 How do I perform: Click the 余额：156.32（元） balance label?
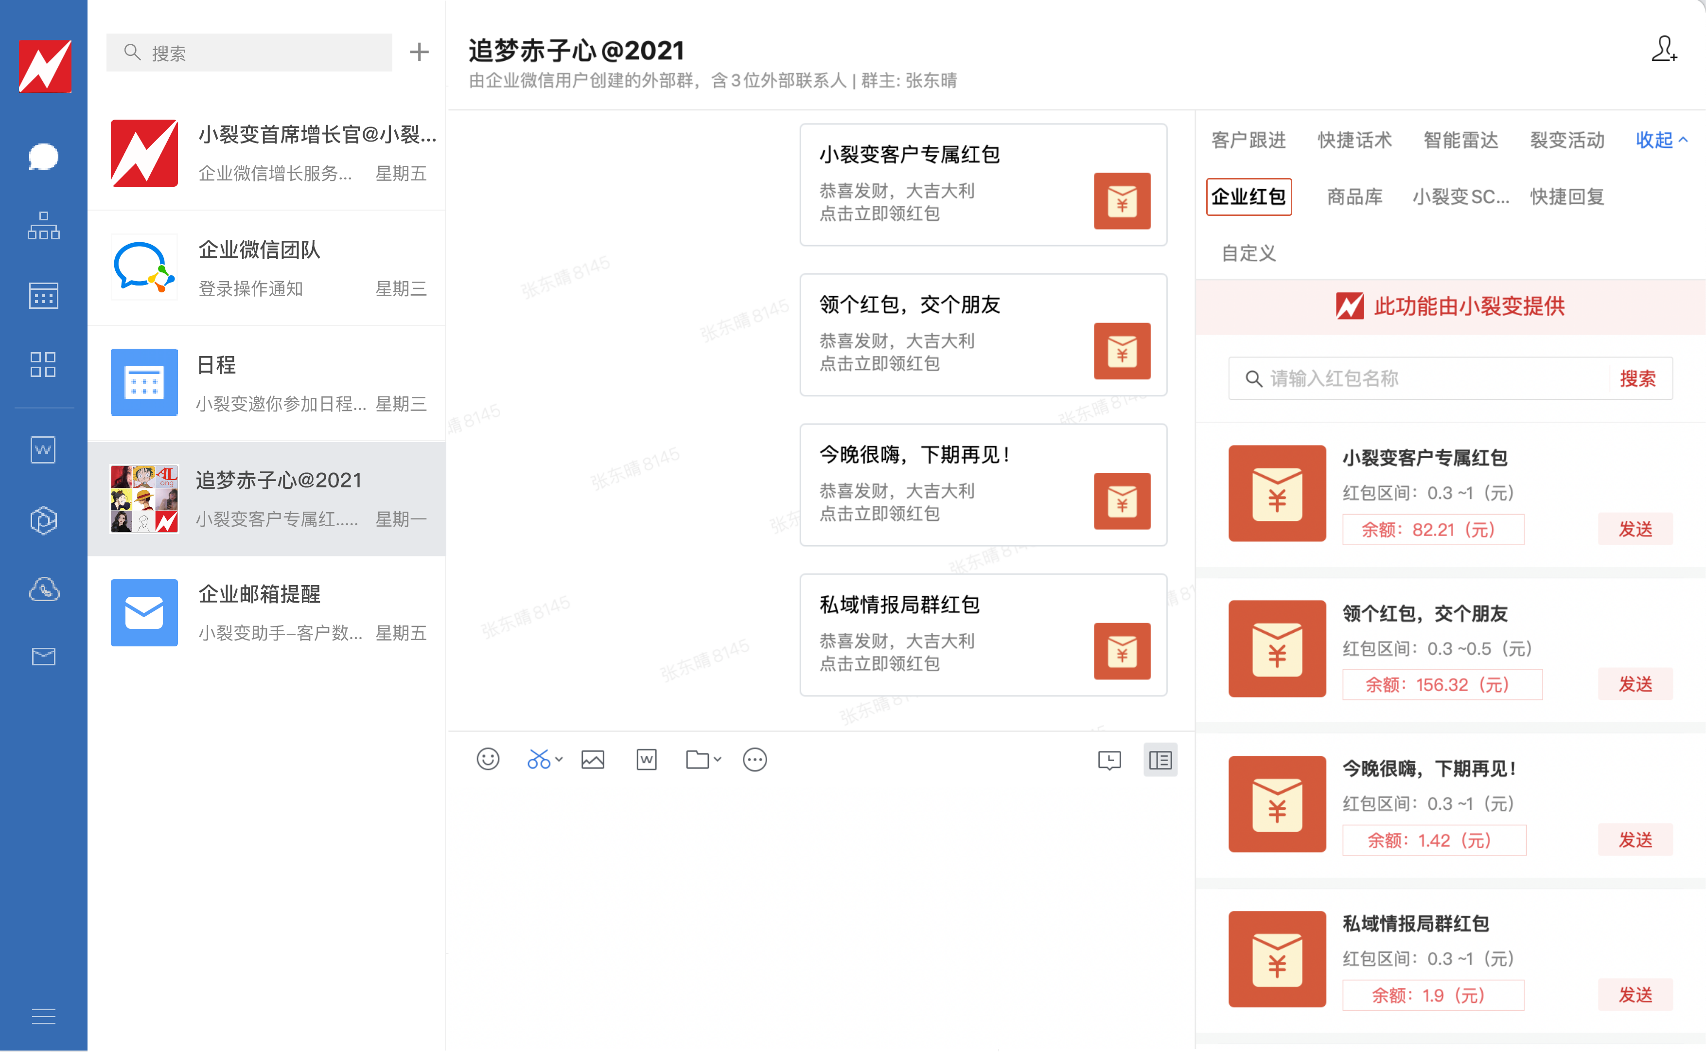(x=1442, y=685)
